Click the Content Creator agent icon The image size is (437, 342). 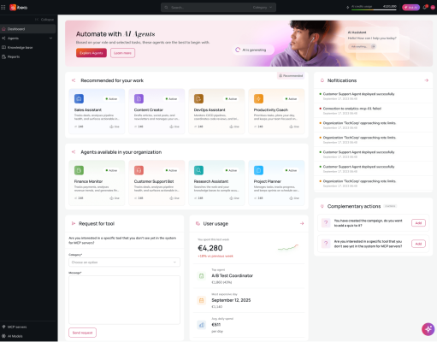[139, 98]
